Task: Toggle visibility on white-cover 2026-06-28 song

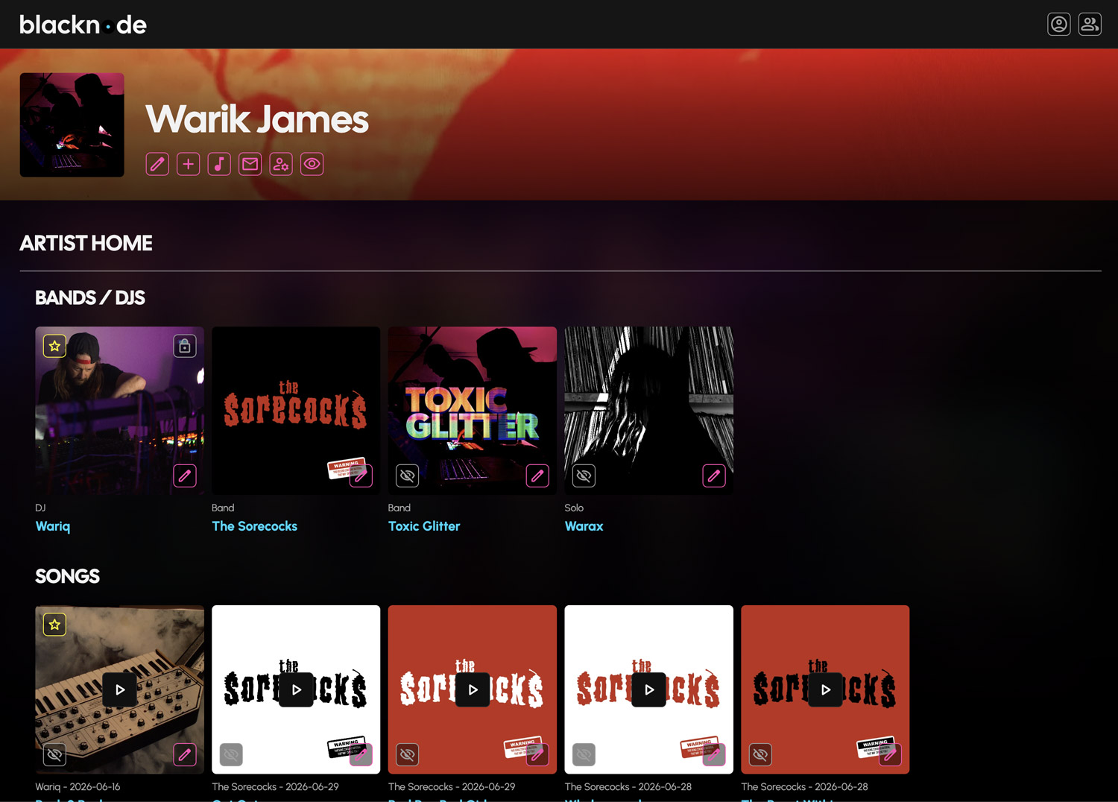Action: click(584, 754)
